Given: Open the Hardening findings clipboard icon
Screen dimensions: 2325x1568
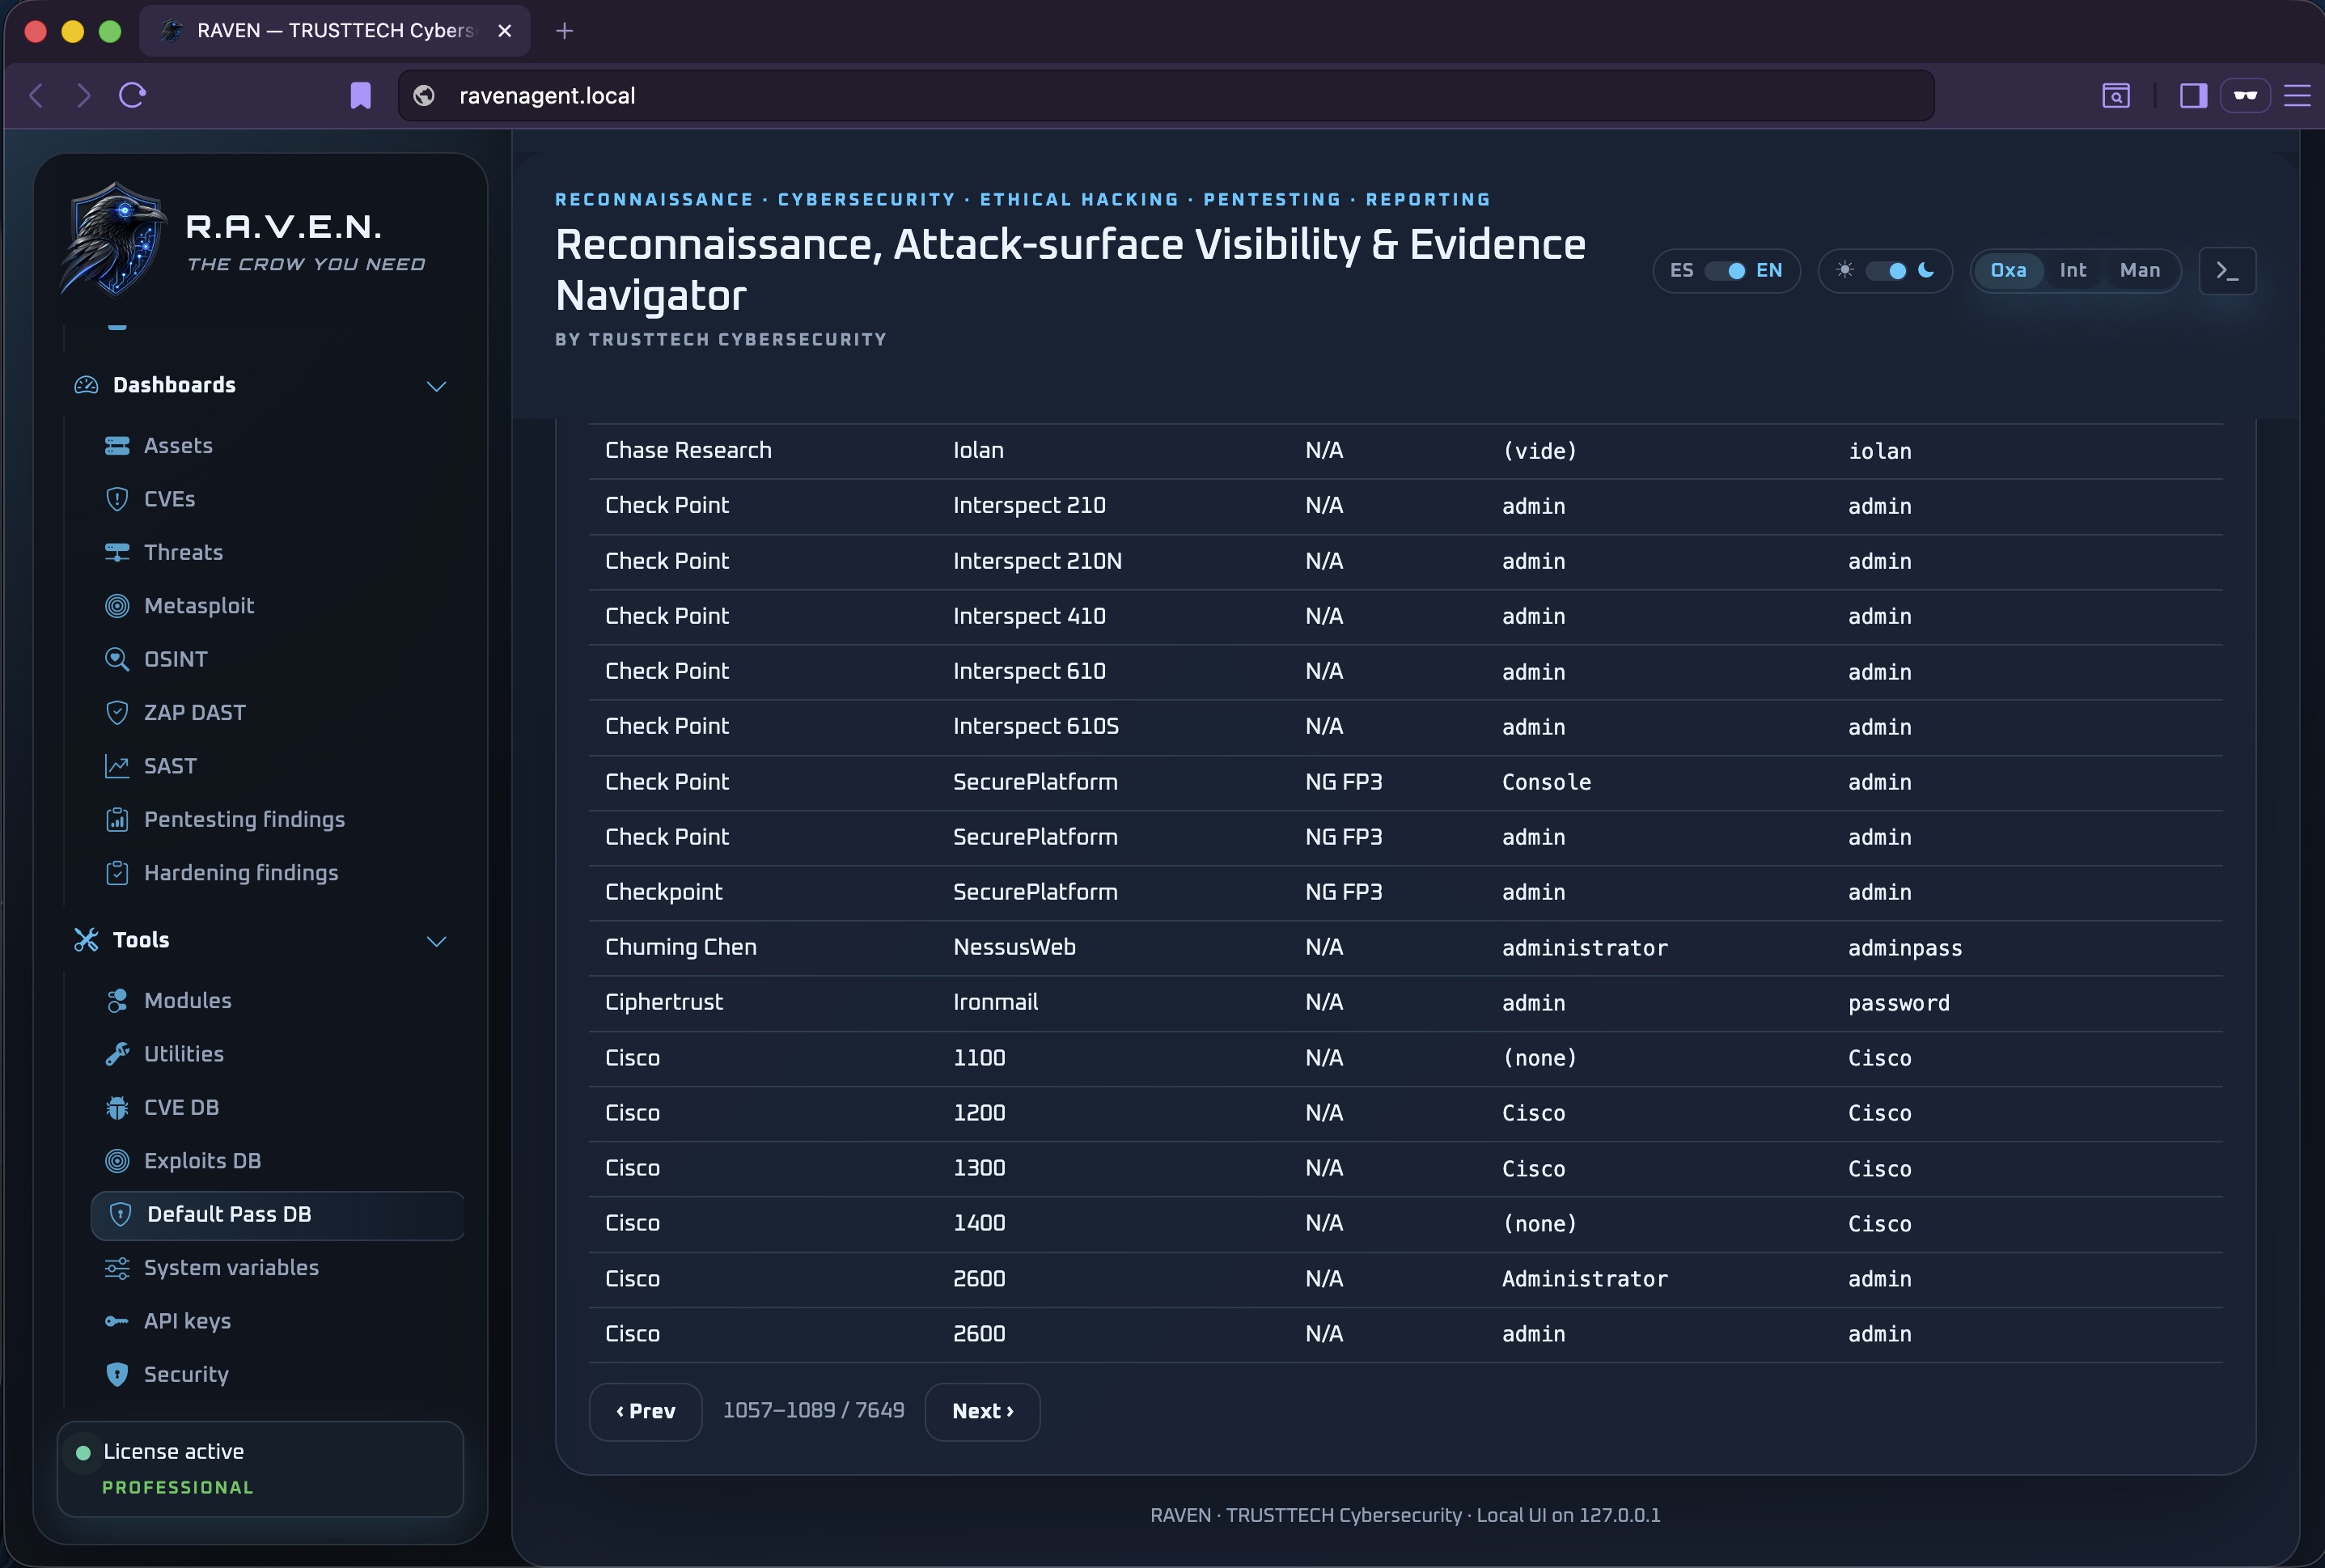Looking at the screenshot, I should click(117, 873).
